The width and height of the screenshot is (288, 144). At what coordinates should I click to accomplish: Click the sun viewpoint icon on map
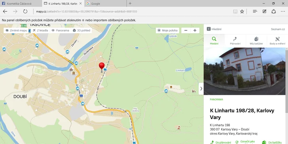[171, 87]
